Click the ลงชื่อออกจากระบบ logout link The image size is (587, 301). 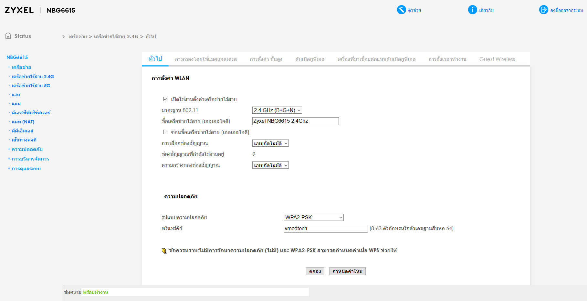[x=567, y=10]
